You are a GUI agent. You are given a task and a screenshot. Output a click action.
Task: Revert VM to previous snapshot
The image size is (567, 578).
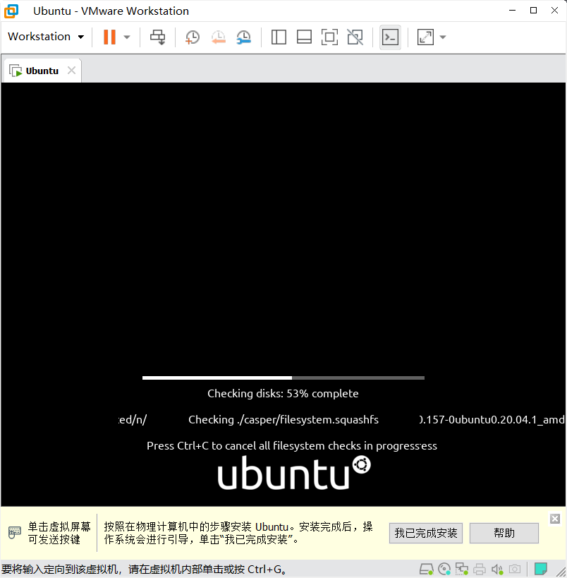pos(218,37)
